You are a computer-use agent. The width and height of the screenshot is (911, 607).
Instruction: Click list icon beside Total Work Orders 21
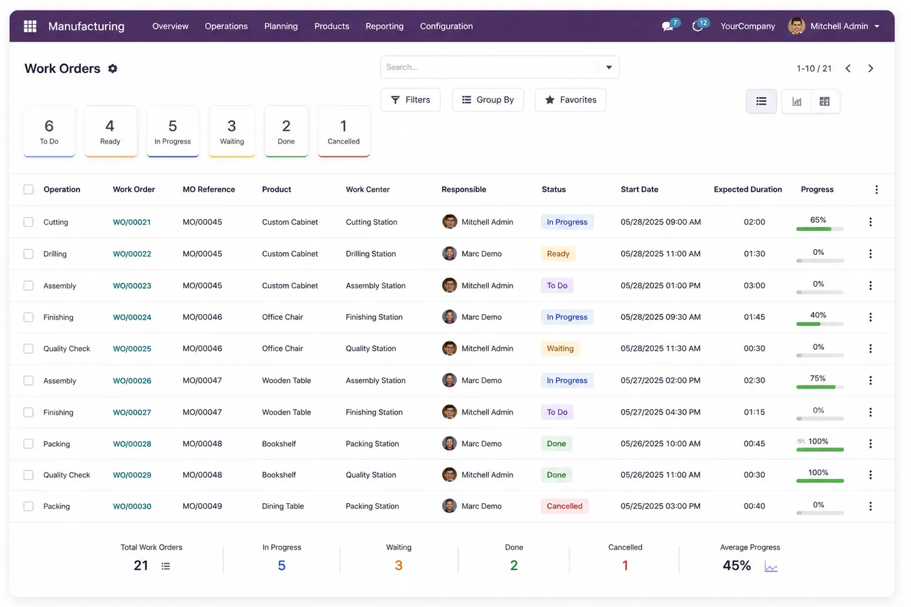point(166,566)
